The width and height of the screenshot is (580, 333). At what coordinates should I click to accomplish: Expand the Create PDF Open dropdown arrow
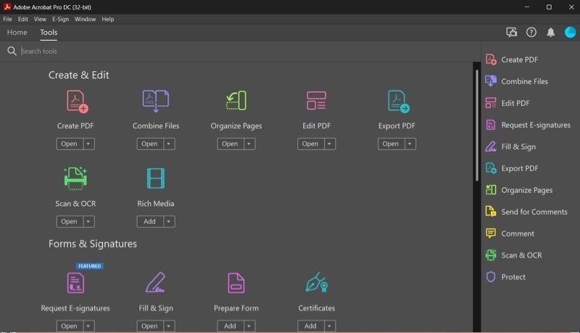[x=88, y=144]
